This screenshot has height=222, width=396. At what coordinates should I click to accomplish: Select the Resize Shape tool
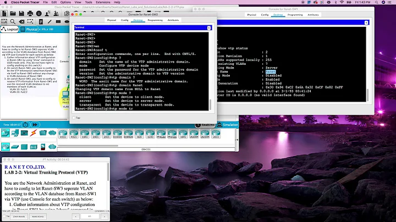(x=30, y=21)
